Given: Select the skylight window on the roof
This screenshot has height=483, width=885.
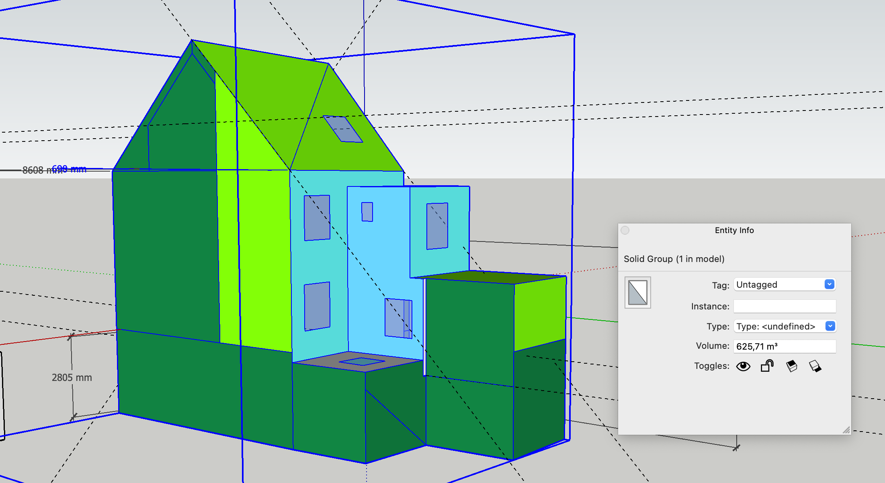Looking at the screenshot, I should pyautogui.click(x=343, y=129).
